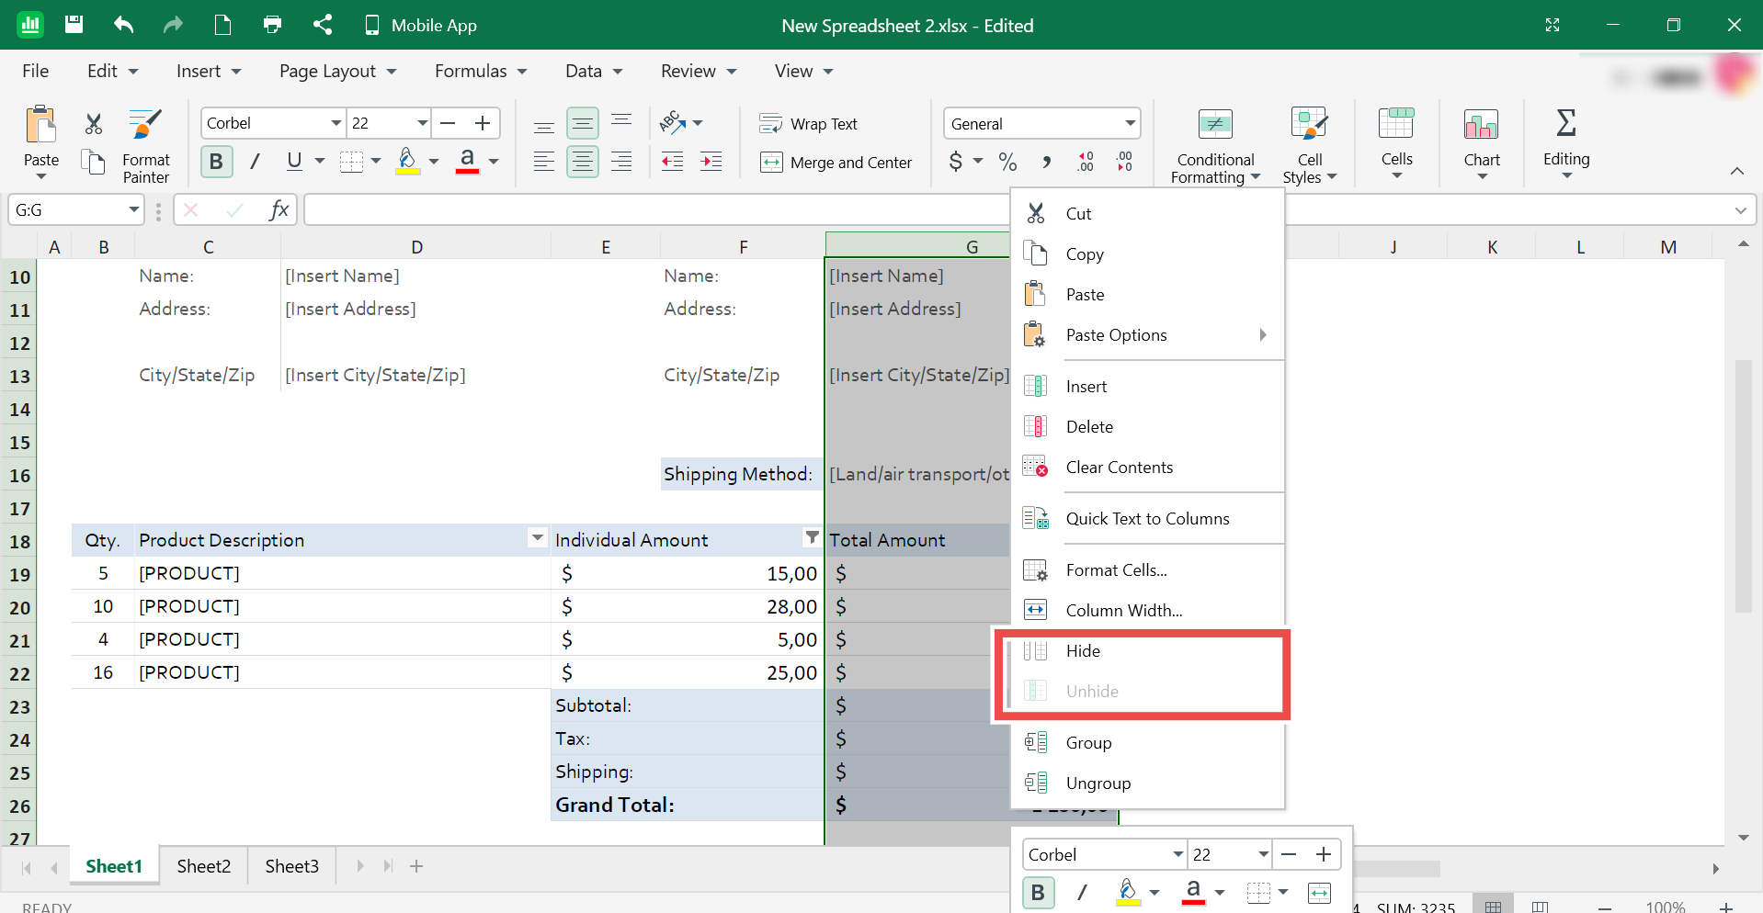
Task: Open Mobile App option
Action: [x=420, y=25]
